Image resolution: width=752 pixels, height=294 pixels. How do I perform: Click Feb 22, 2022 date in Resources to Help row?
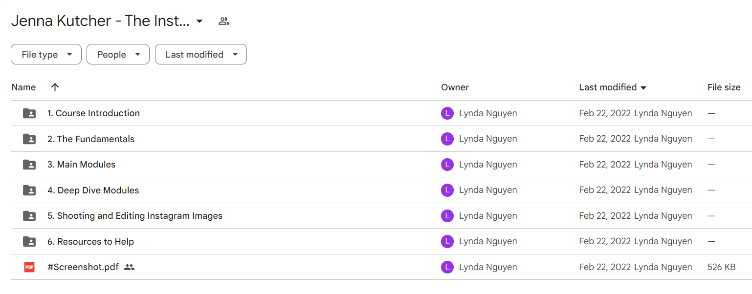[605, 242]
